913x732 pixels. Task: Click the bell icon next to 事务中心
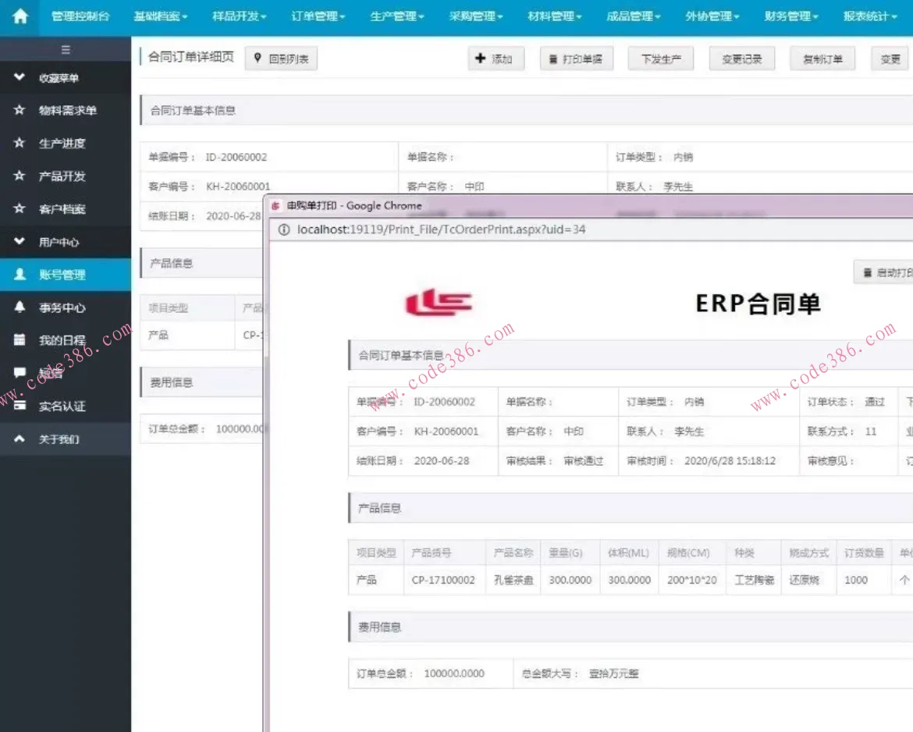coord(21,307)
